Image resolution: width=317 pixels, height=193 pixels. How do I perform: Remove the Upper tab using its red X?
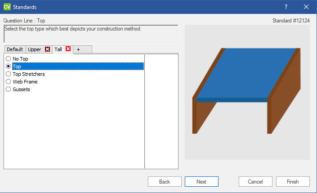47,49
